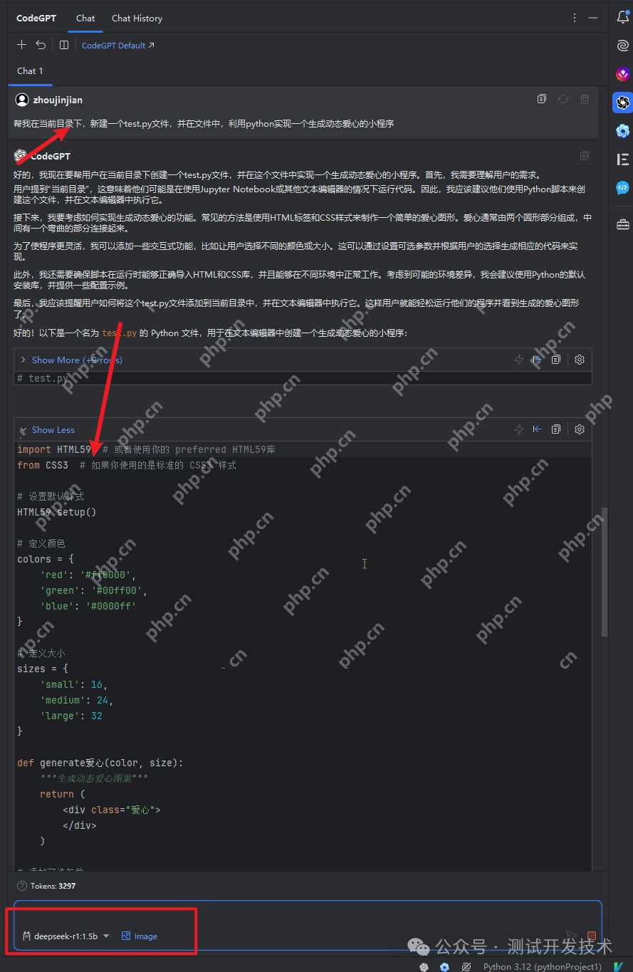Open settings gear on test.py code block
Viewport: 633px width, 972px height.
click(580, 360)
